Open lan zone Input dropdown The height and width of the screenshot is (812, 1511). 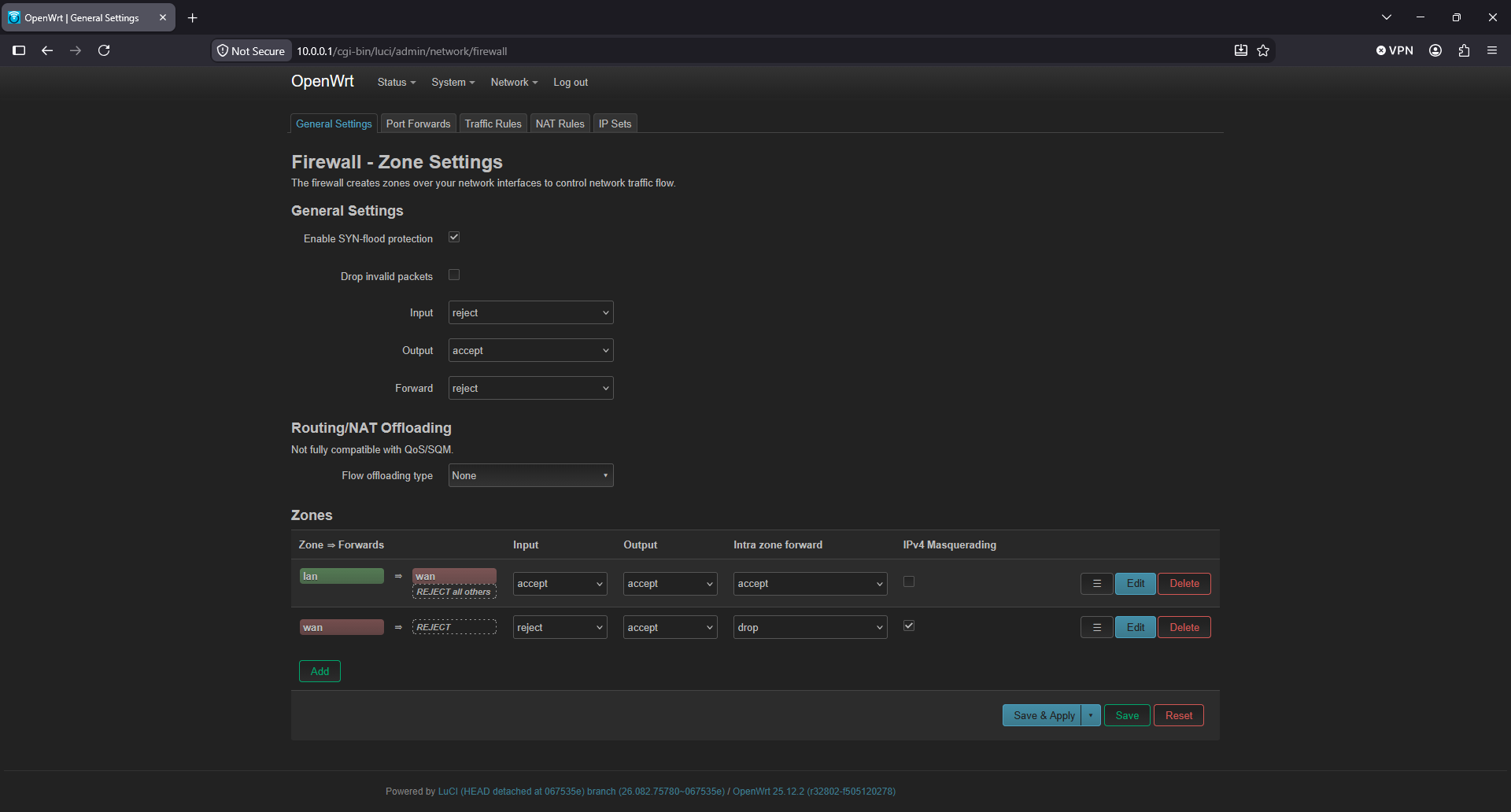(x=560, y=584)
